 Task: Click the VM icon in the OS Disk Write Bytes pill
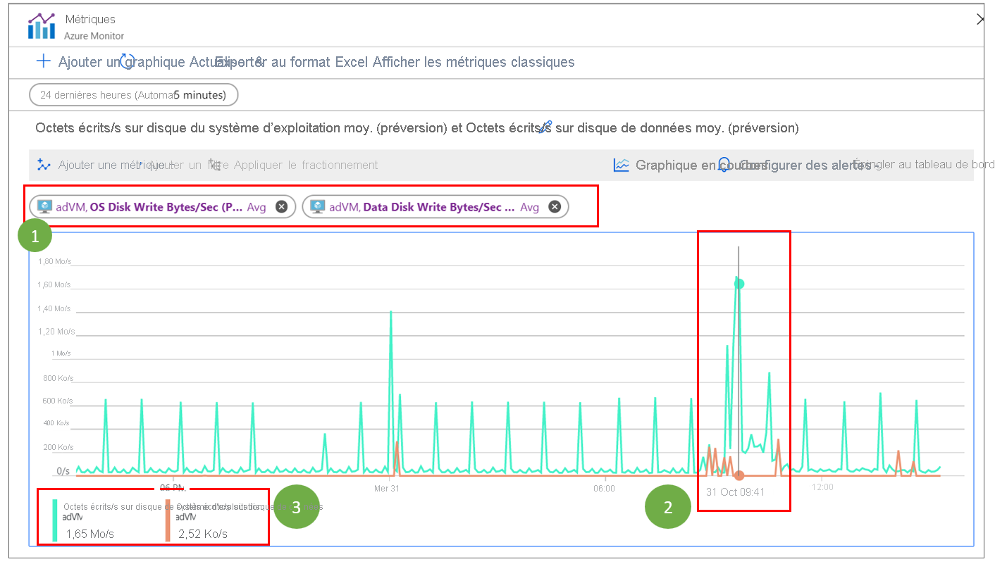click(46, 207)
